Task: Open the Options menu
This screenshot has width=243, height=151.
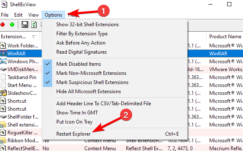Action: (53, 15)
